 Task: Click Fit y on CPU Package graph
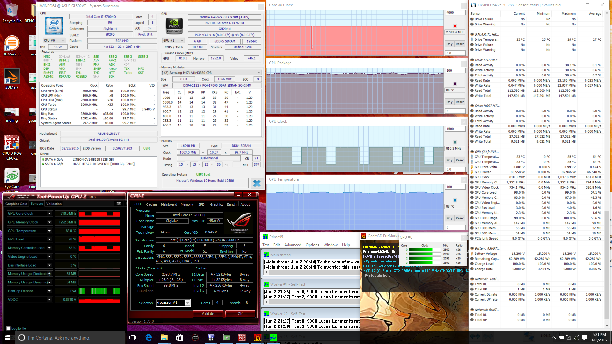pos(449,102)
